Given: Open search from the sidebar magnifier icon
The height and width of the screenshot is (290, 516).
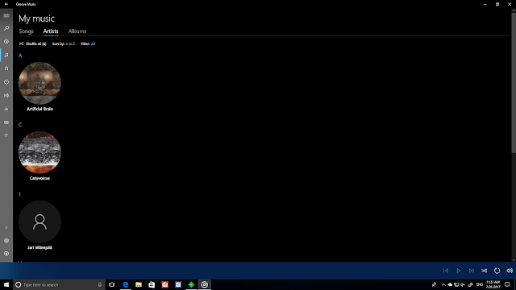Looking at the screenshot, I should pyautogui.click(x=6, y=28).
